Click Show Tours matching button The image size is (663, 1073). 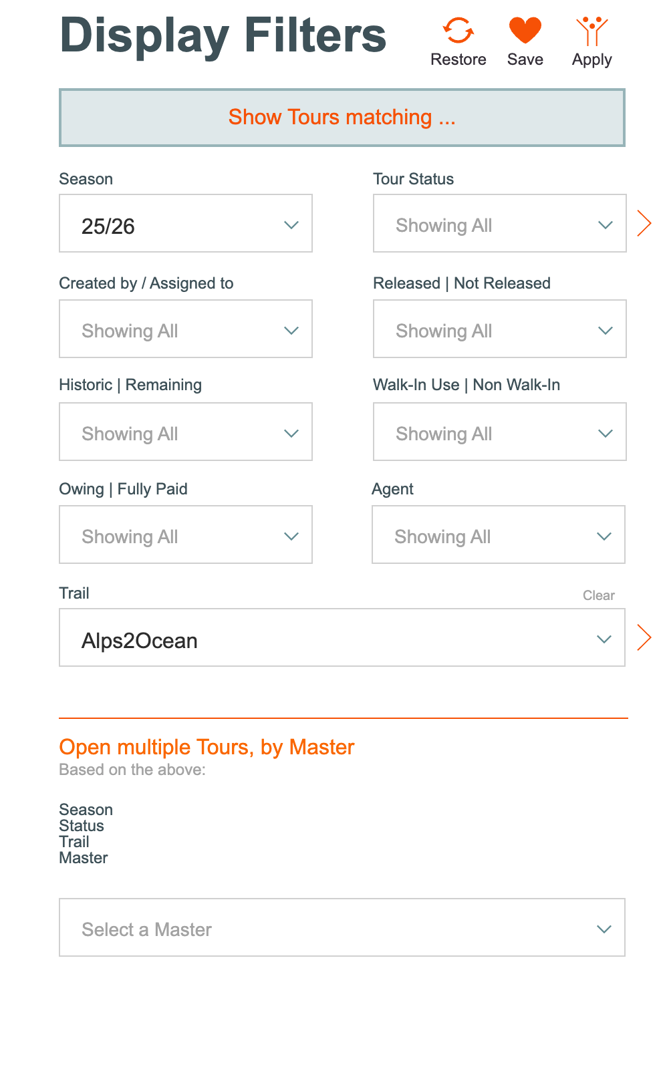[x=342, y=118]
